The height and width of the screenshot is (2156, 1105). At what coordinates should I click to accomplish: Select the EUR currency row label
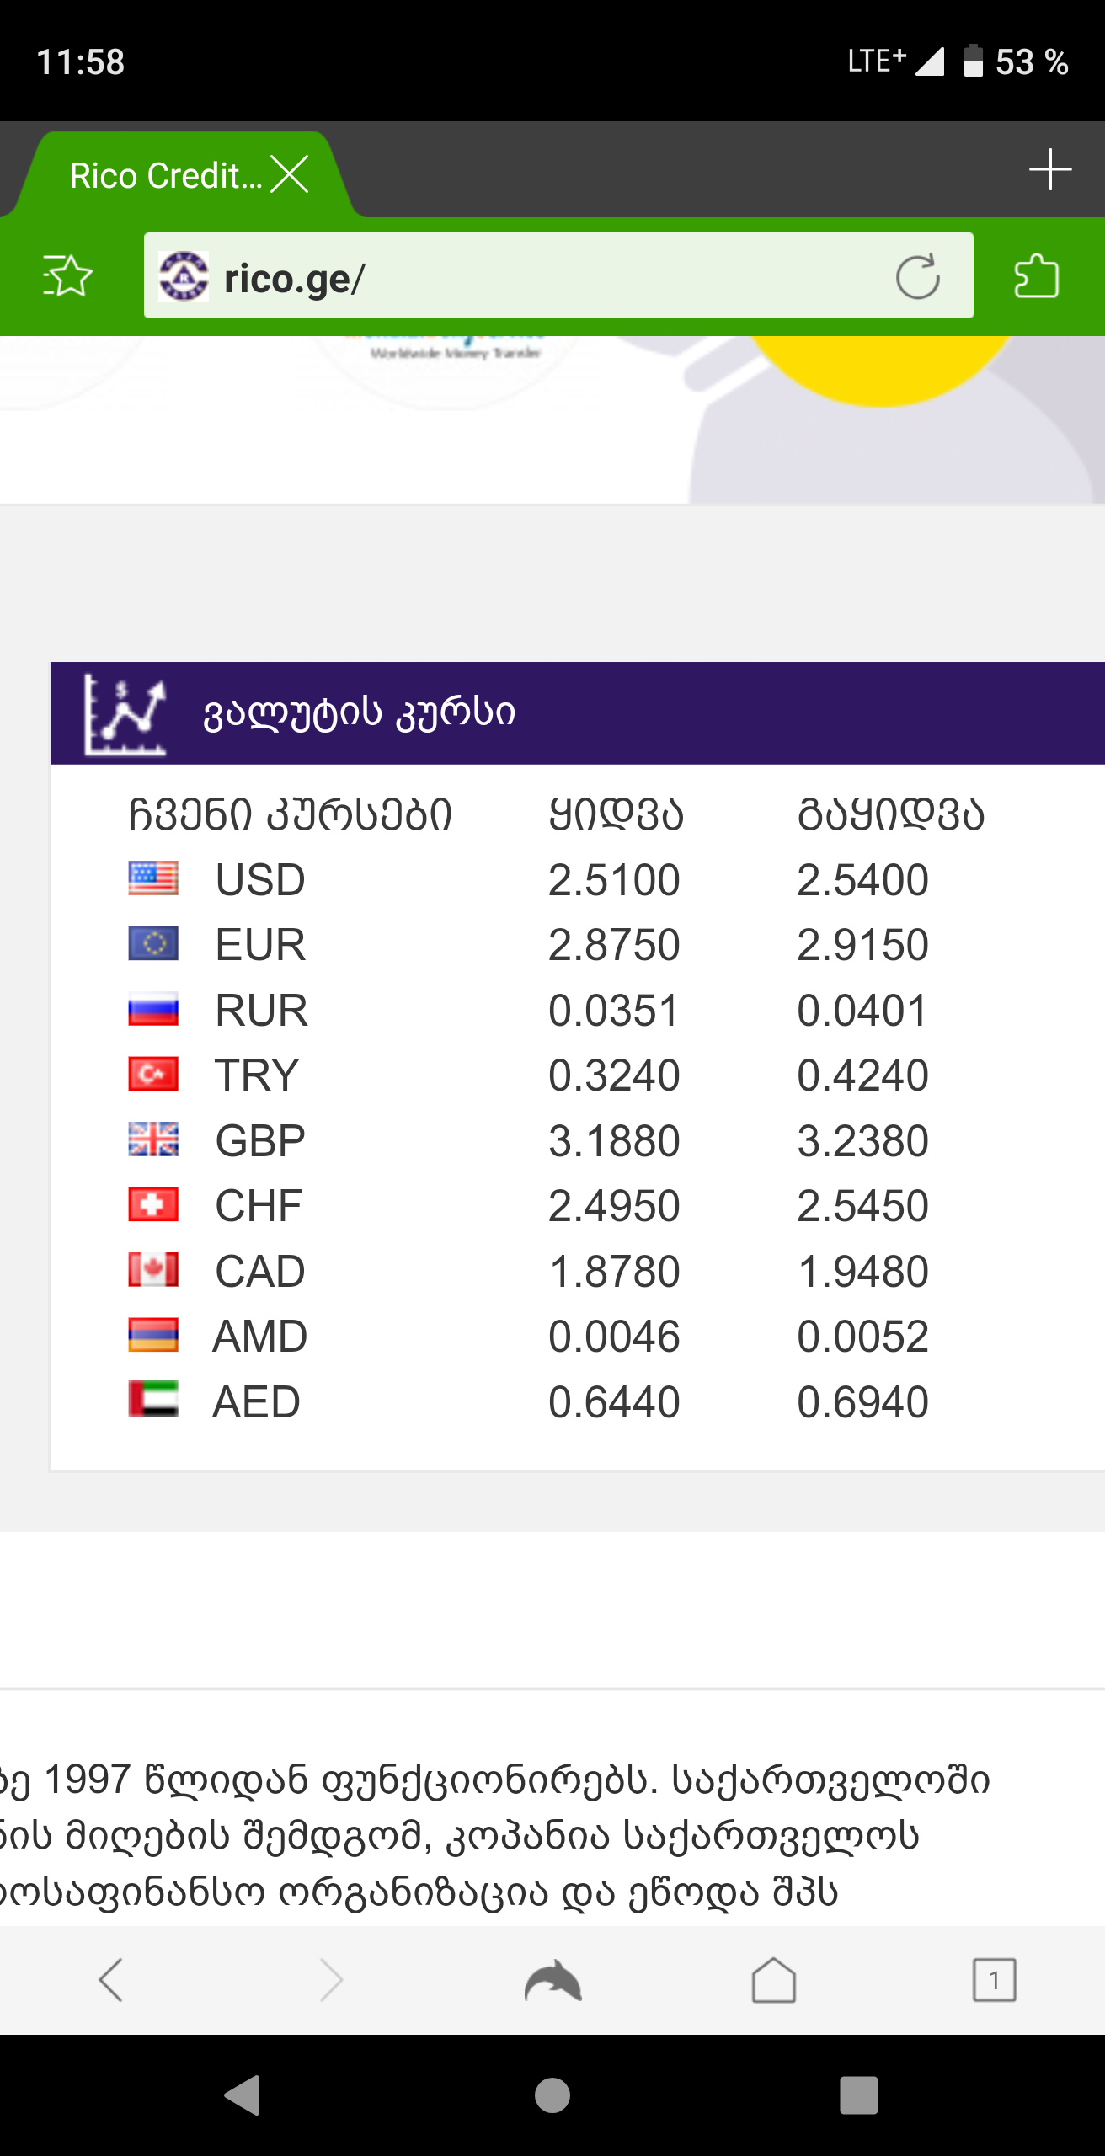tap(260, 944)
